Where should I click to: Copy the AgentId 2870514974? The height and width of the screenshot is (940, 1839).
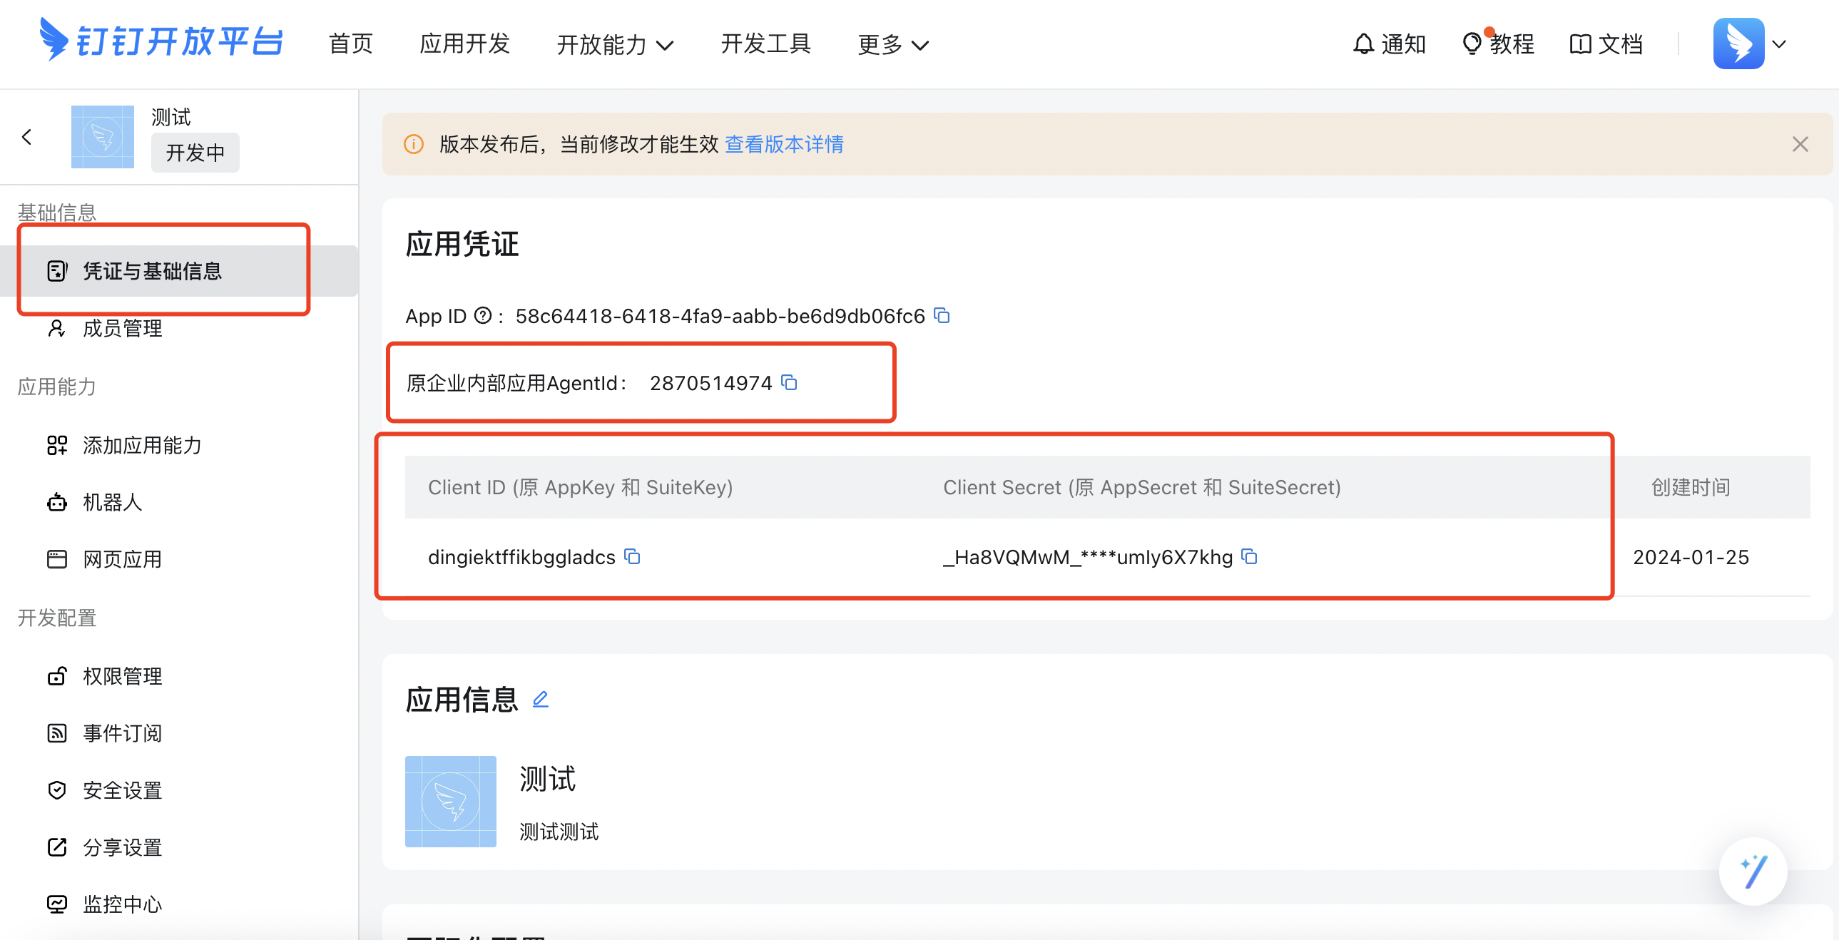coord(789,382)
